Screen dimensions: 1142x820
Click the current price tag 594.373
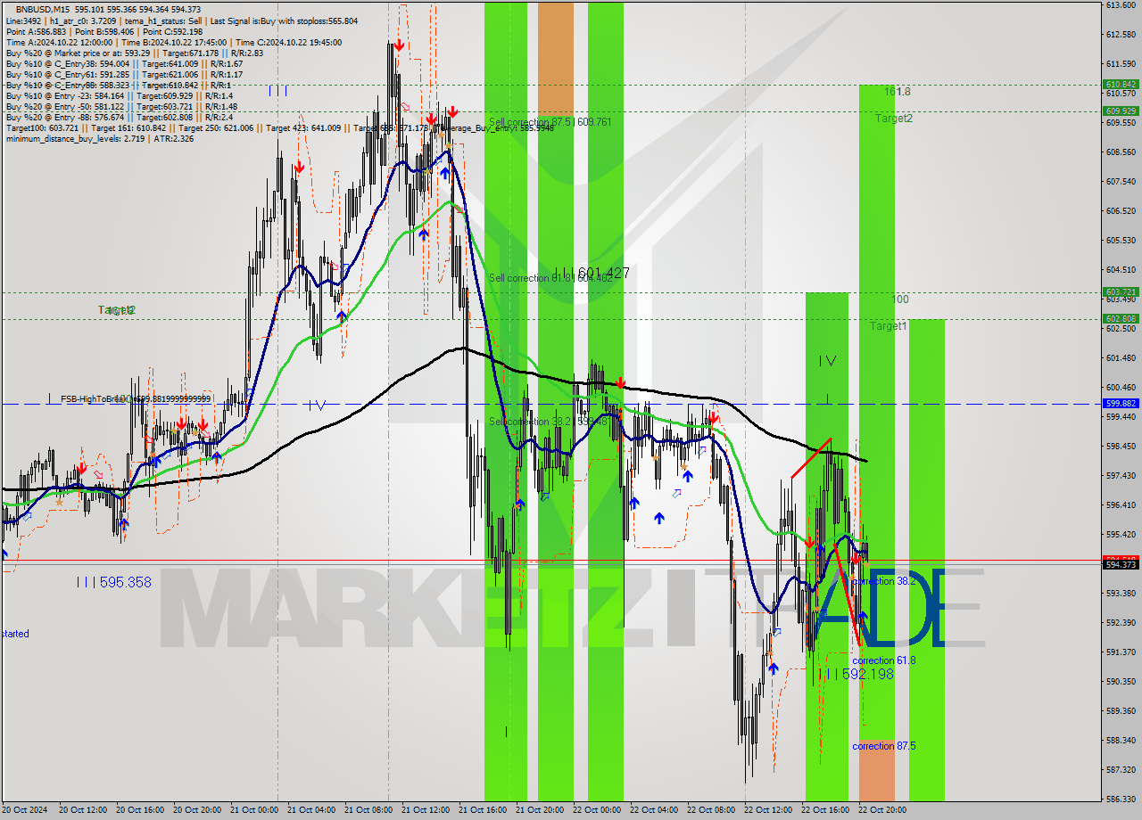[x=1121, y=565]
